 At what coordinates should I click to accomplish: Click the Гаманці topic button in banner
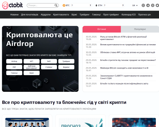click(14, 73)
